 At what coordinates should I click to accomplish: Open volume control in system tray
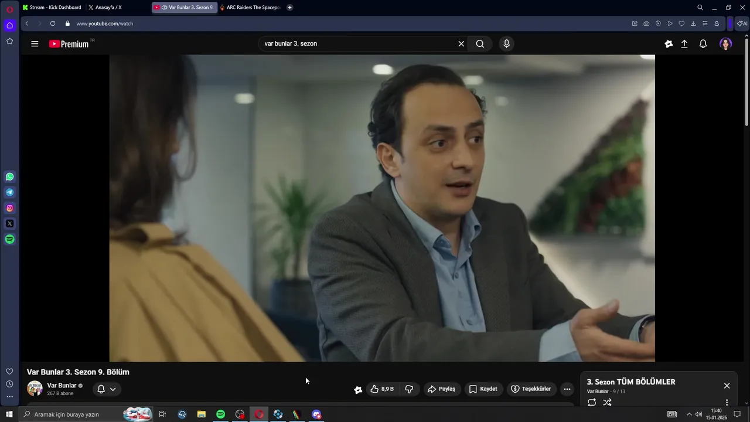698,414
